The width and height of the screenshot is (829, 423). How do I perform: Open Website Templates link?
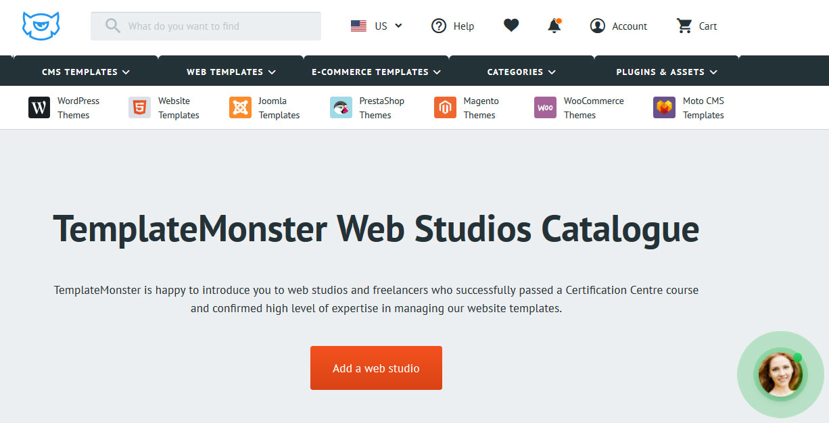pos(179,108)
